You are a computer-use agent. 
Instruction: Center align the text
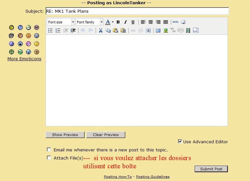[151, 22]
